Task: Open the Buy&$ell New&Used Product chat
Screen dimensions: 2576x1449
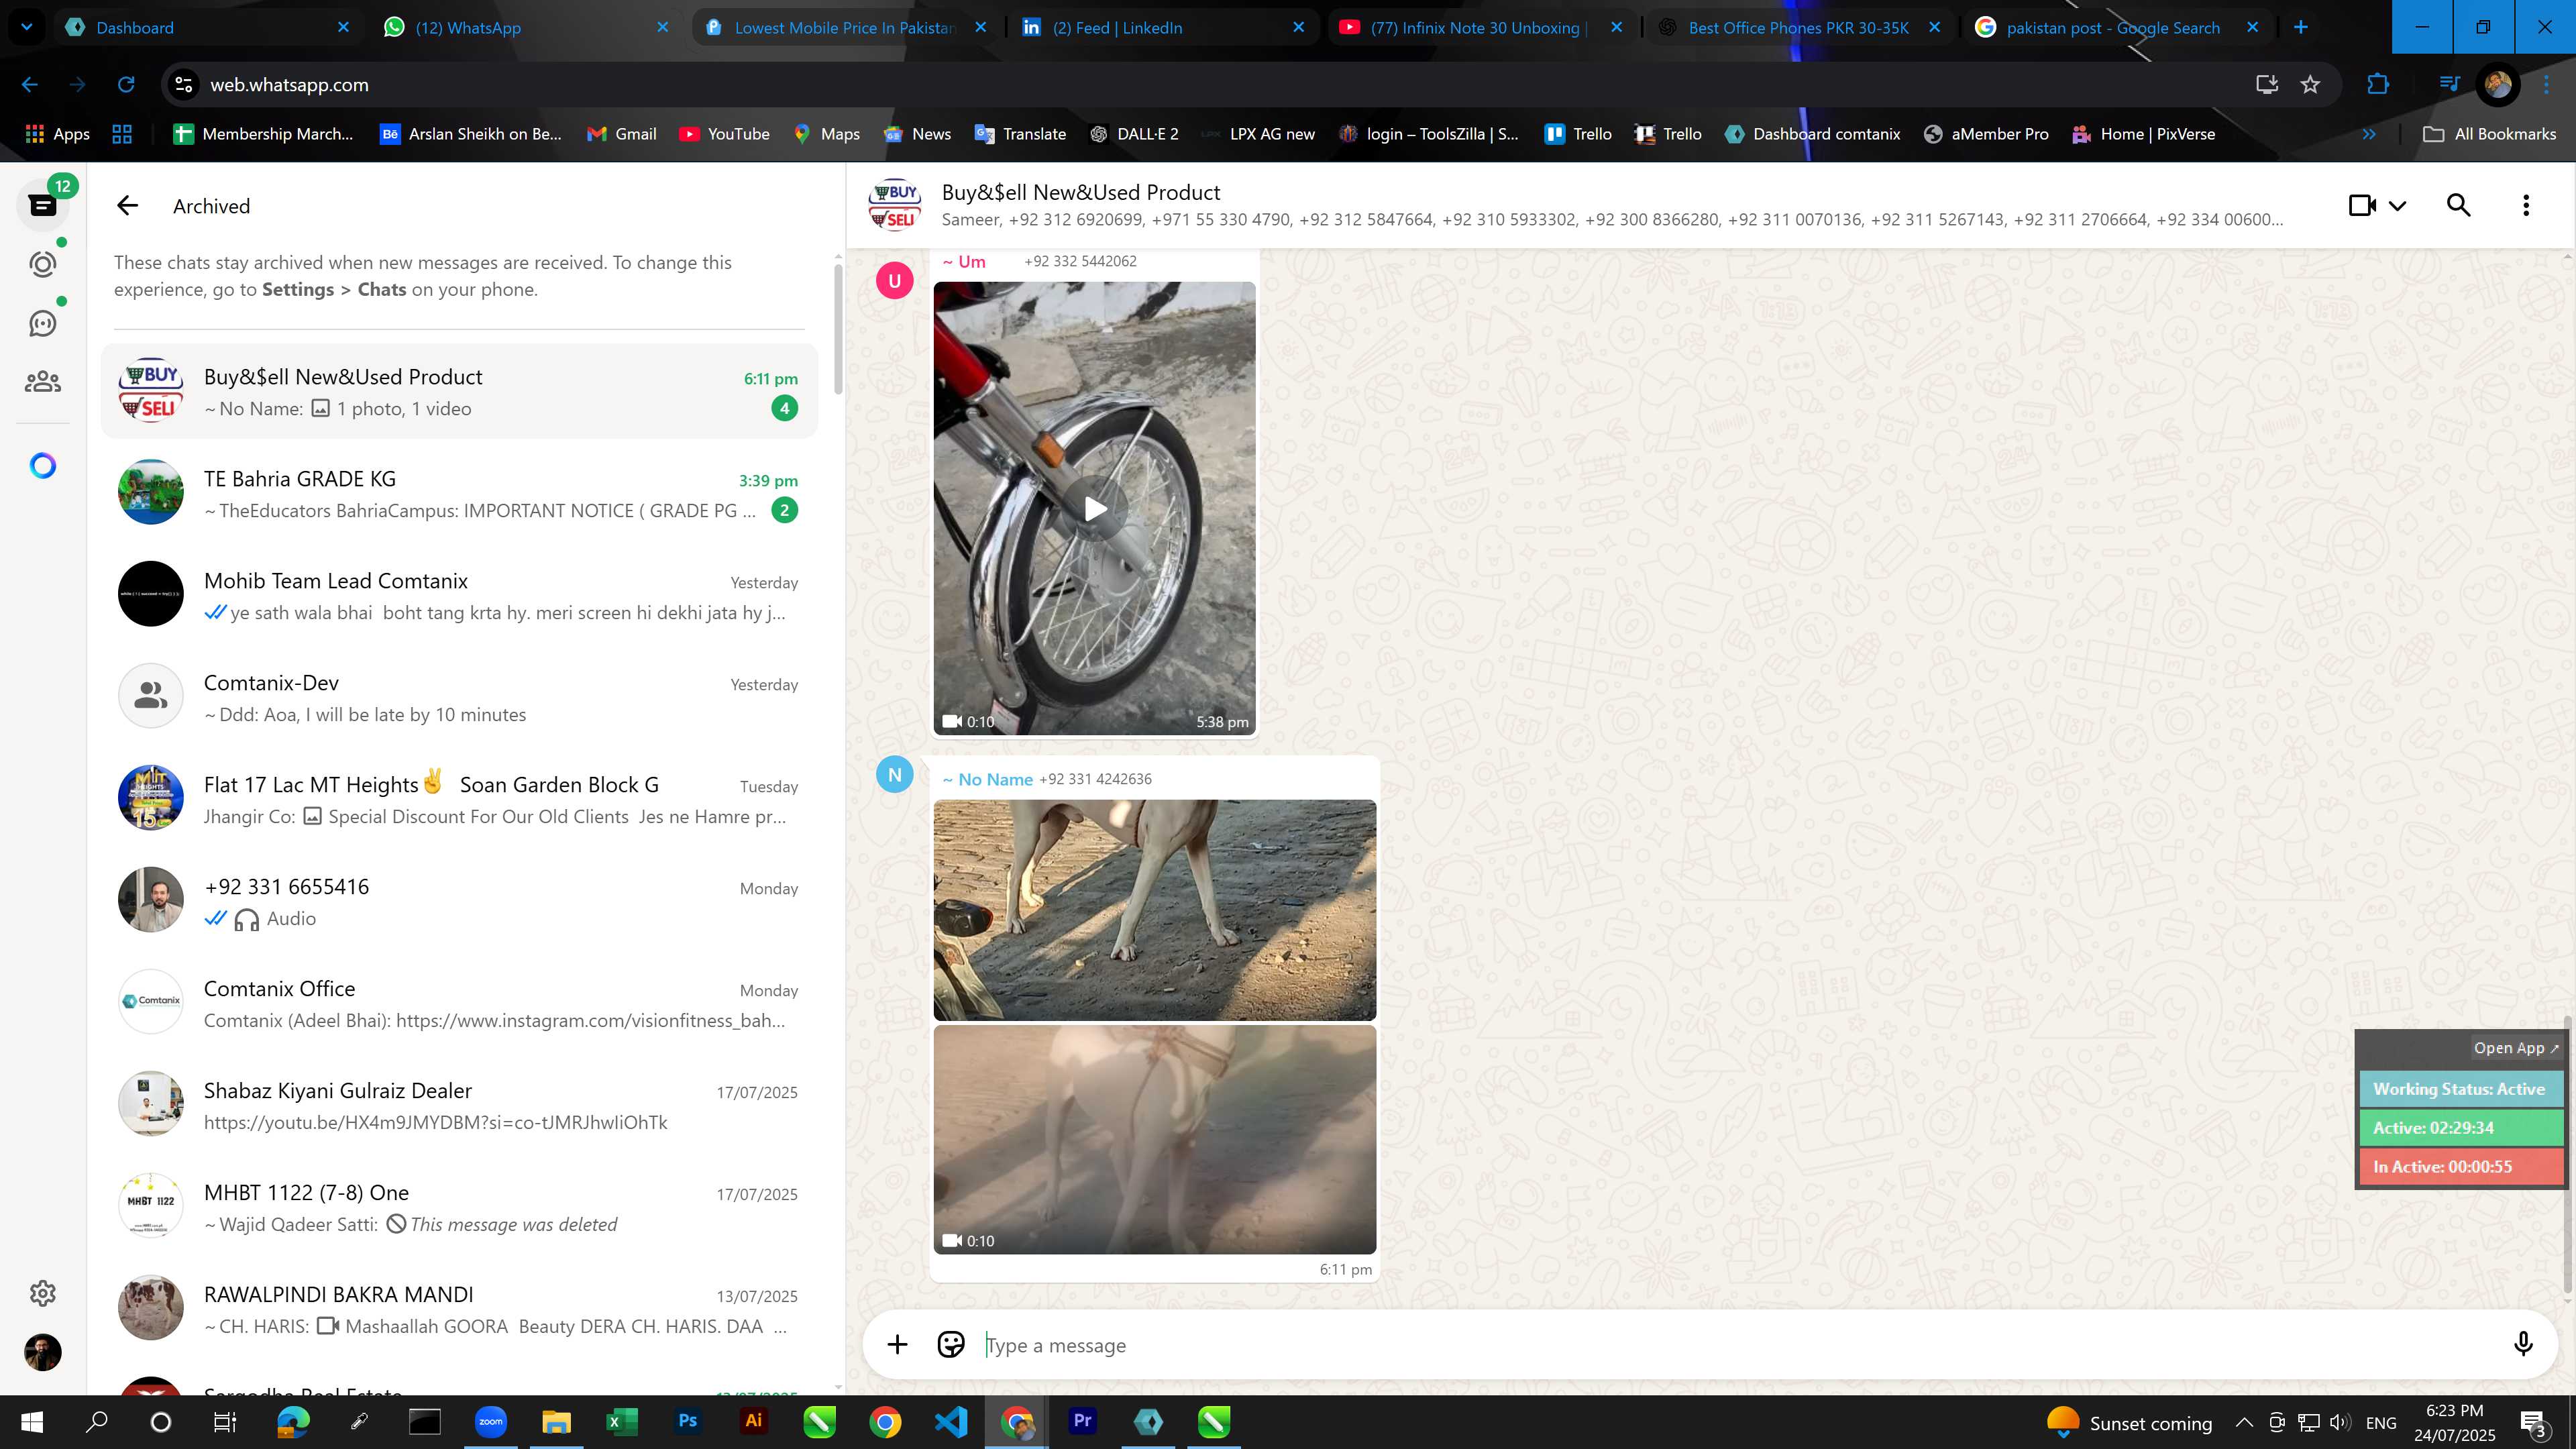Action: point(459,391)
